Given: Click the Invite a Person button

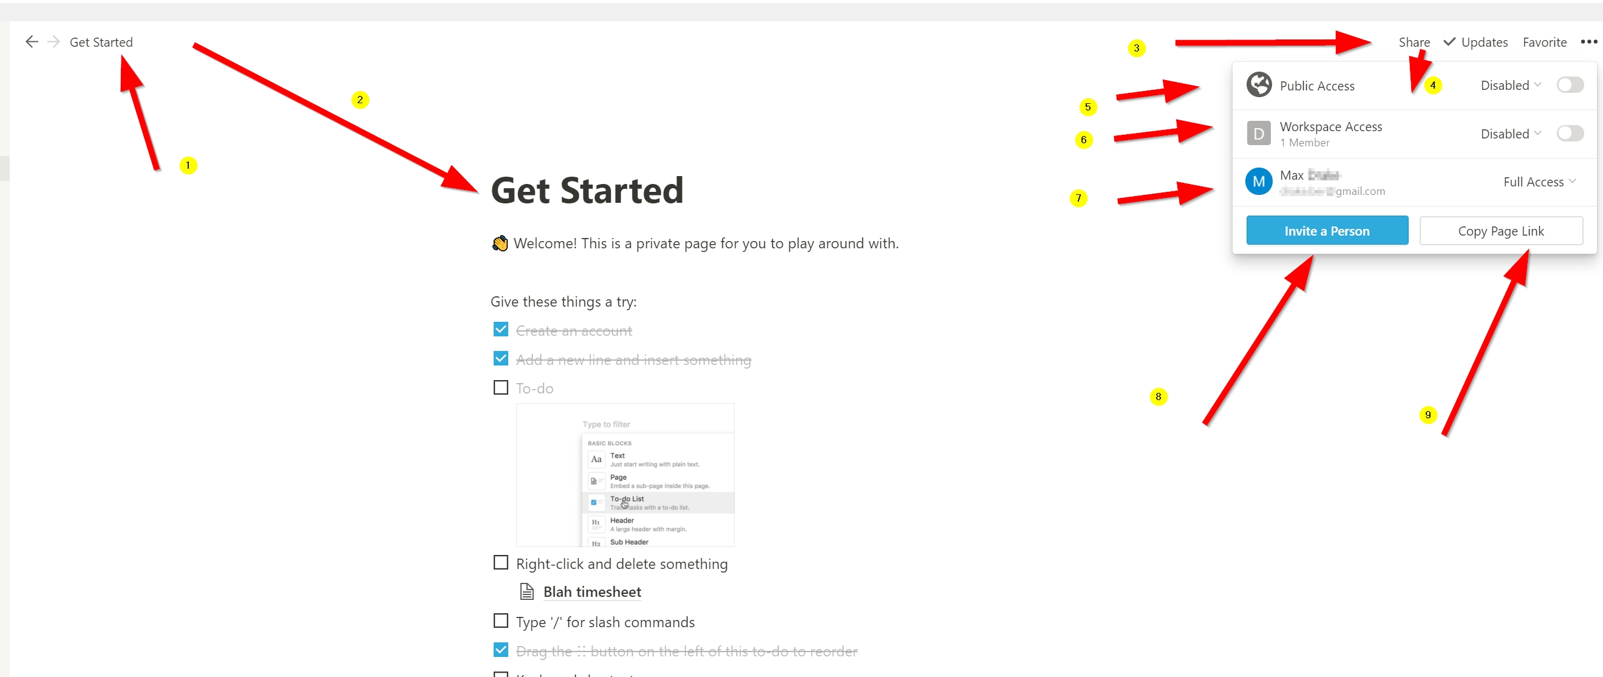Looking at the screenshot, I should (1327, 231).
